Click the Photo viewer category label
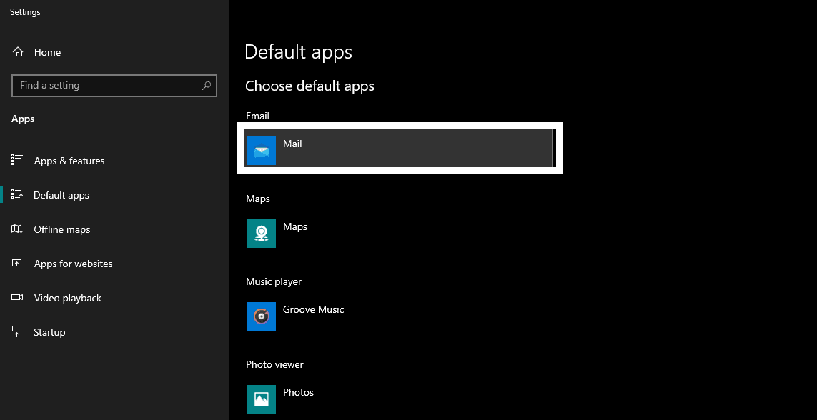Screen dimensions: 817x420 (x=274, y=364)
